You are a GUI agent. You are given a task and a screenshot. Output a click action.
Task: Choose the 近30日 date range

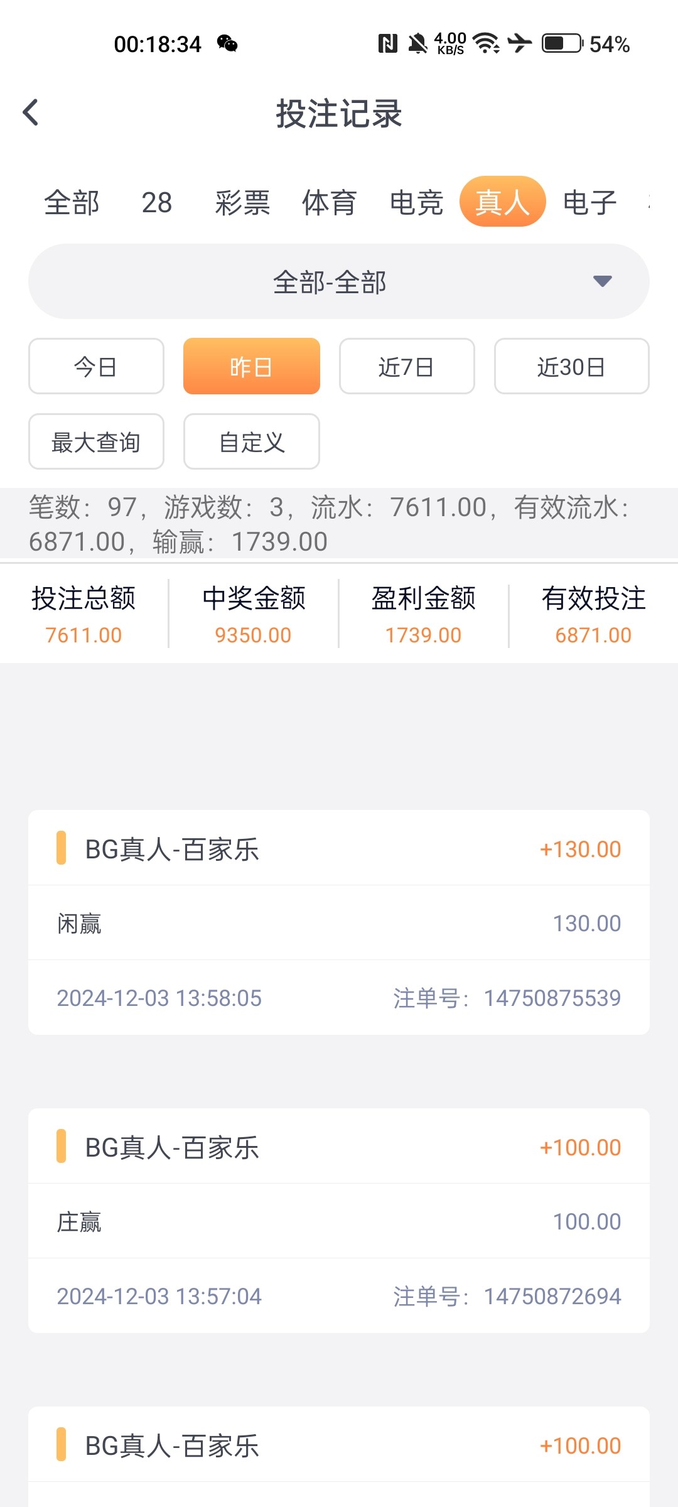click(x=571, y=367)
